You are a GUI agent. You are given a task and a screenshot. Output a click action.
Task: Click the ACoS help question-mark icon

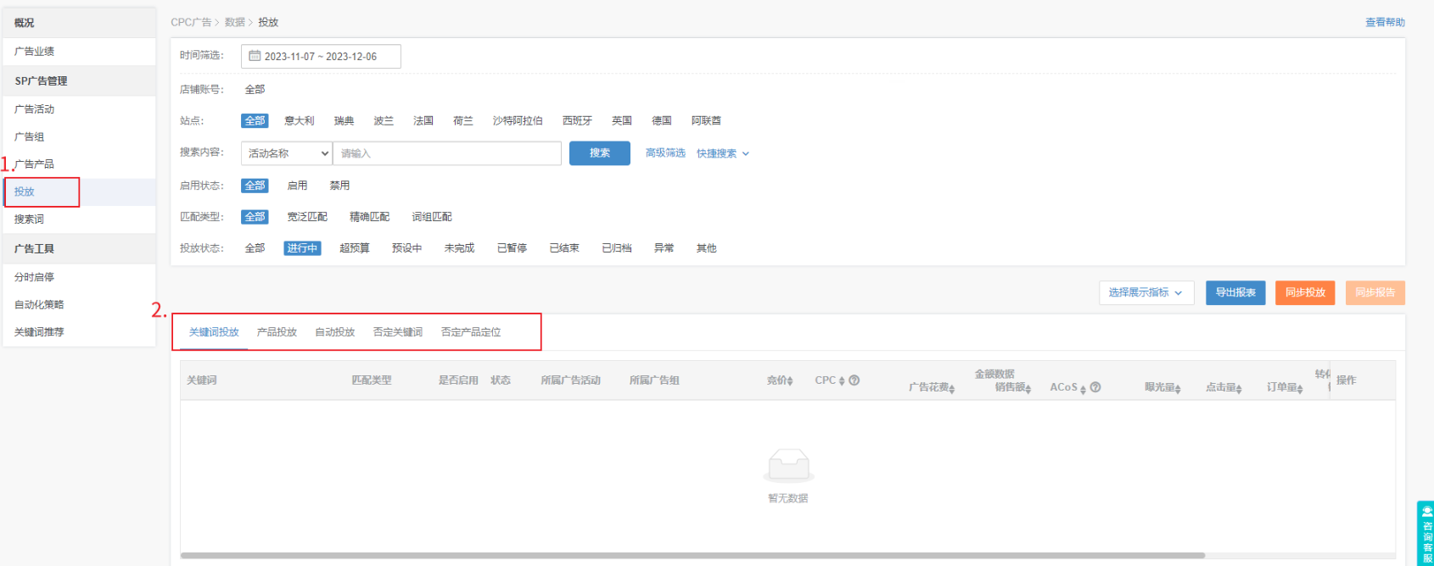[x=1095, y=387]
